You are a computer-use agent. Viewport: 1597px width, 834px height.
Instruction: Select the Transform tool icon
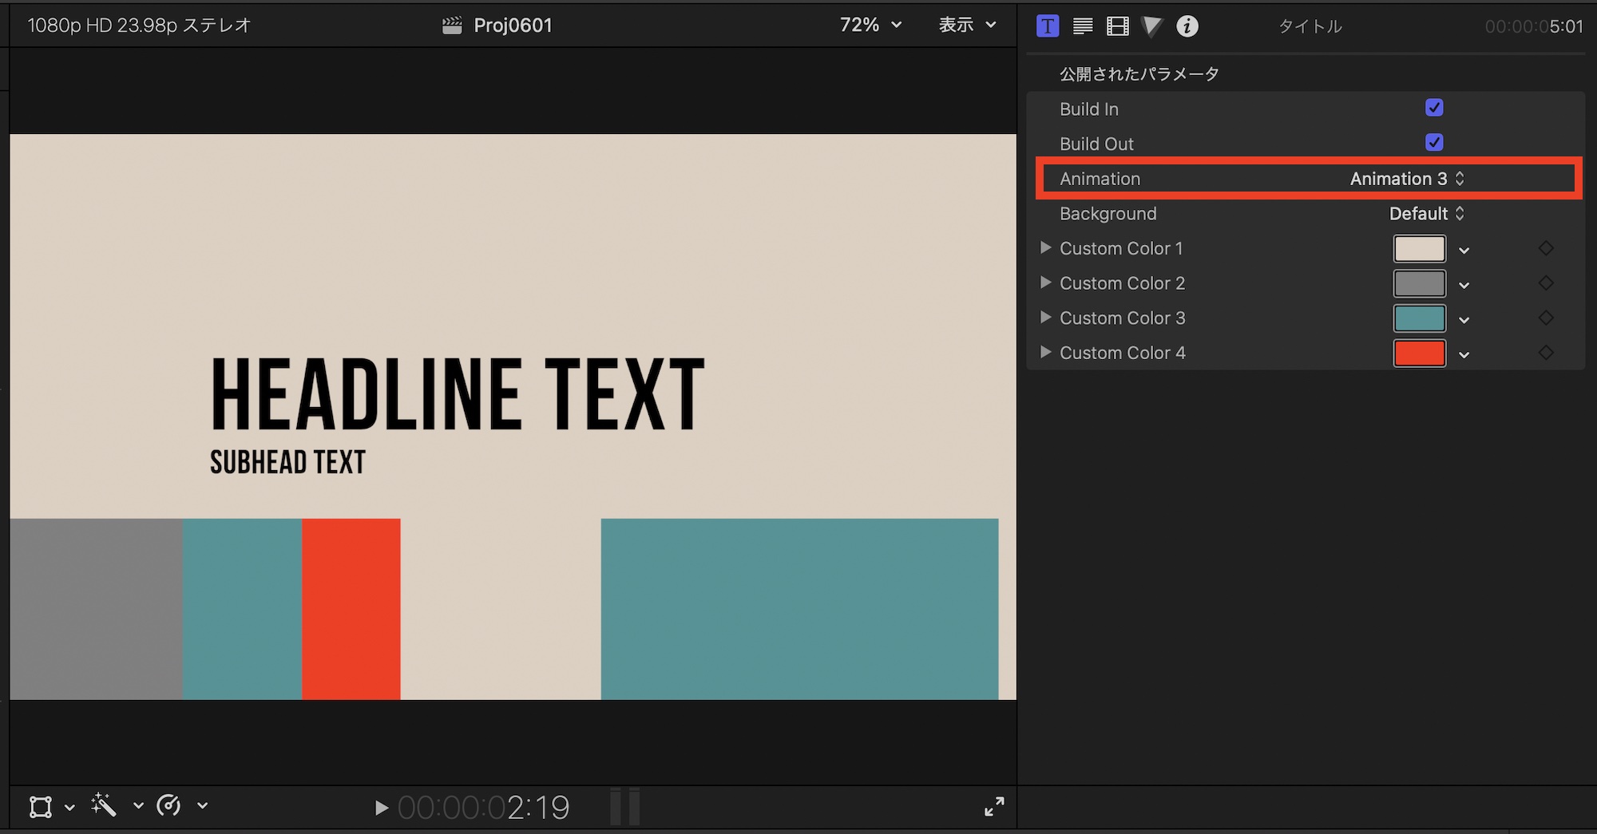[x=41, y=807]
